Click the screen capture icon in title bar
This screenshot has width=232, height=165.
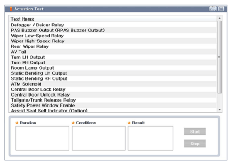[213, 9]
